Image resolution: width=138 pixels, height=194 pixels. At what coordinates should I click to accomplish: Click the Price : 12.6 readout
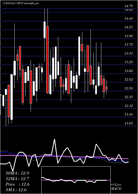click(x=17, y=184)
